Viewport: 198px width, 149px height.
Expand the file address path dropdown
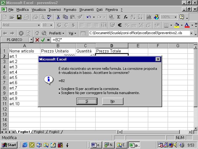pos(192,33)
